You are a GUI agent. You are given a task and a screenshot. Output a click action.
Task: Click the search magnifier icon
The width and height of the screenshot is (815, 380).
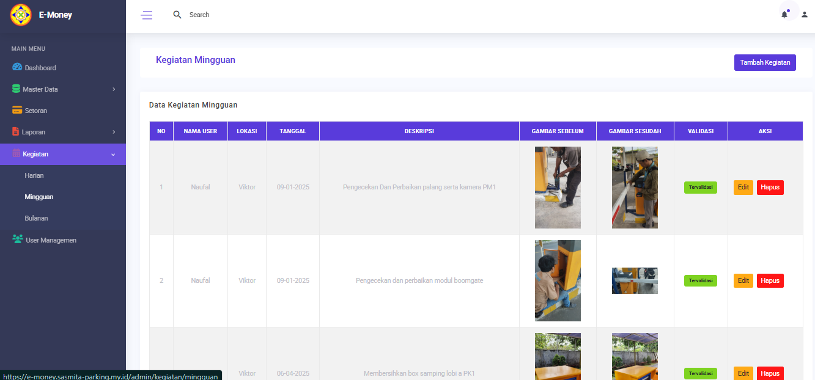click(177, 15)
